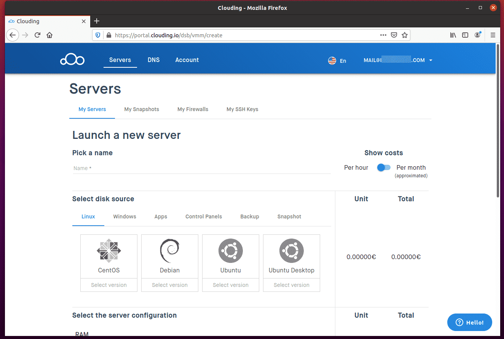Open the Firefox hamburger menu
This screenshot has height=339, width=504.
pos(493,35)
